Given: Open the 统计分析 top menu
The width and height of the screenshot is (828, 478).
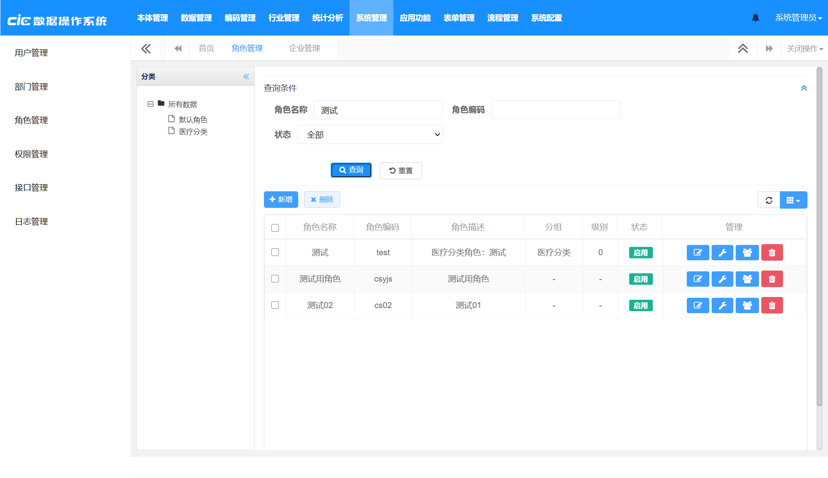Looking at the screenshot, I should (327, 18).
